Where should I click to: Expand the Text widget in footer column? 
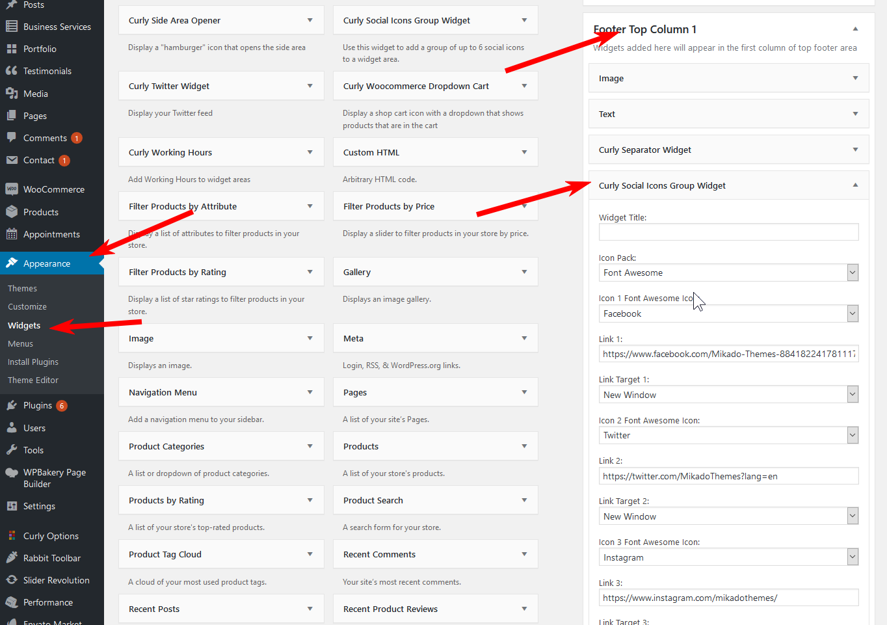point(856,114)
